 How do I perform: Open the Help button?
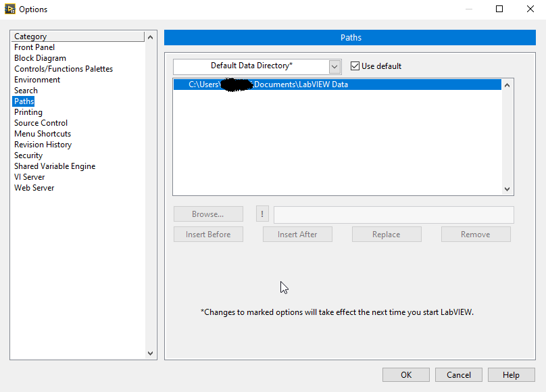pos(511,375)
